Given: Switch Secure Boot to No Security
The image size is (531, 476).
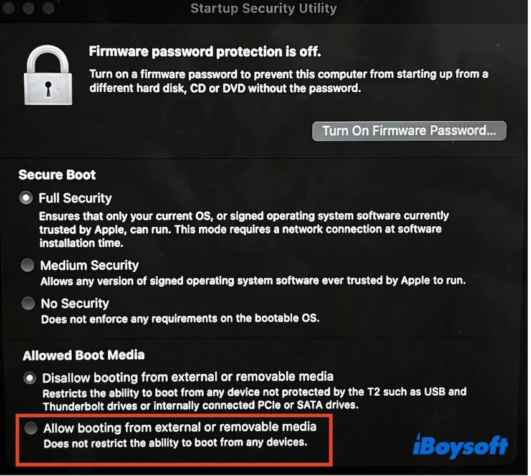Looking at the screenshot, I should (x=28, y=303).
